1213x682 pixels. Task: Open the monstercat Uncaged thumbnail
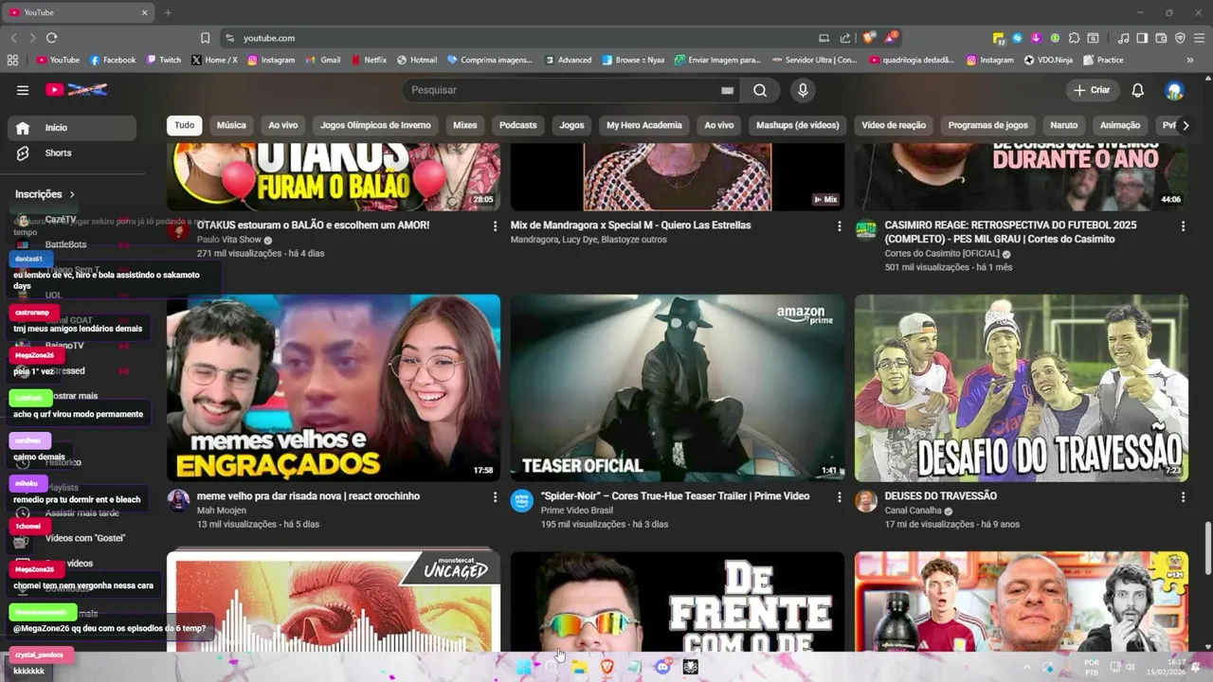[x=334, y=601]
